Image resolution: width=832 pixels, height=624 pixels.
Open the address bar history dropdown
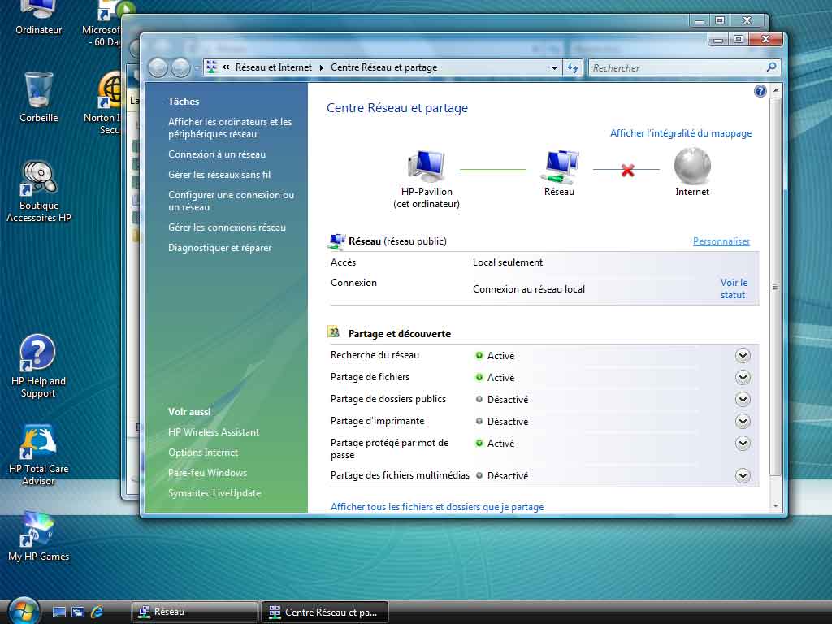click(554, 68)
